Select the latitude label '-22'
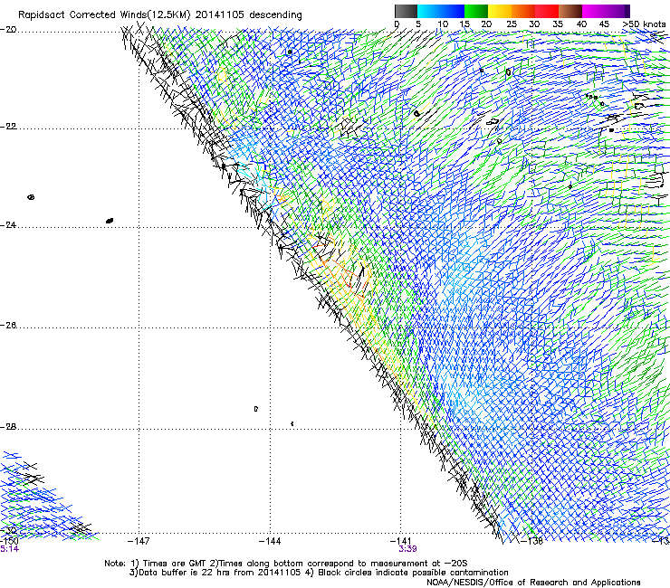Screen dimensions: 670x588 (x=8, y=127)
